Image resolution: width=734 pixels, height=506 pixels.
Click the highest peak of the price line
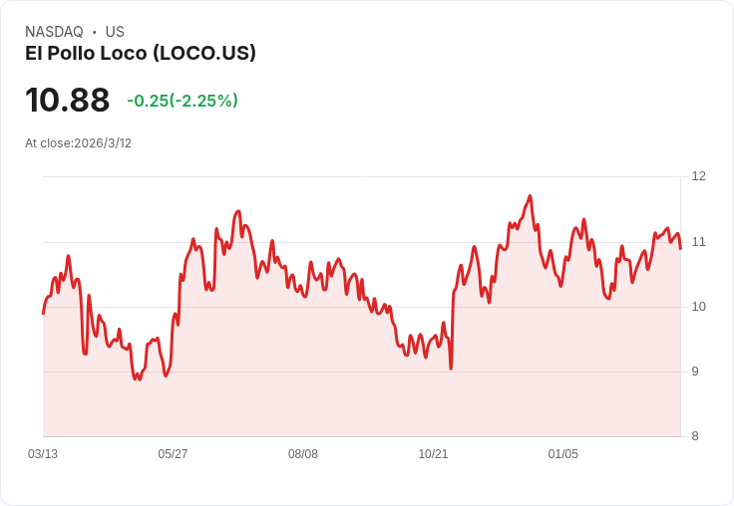click(x=530, y=196)
